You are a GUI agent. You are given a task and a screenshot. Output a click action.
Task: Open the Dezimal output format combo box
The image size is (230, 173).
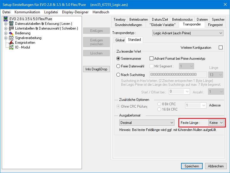147,123
